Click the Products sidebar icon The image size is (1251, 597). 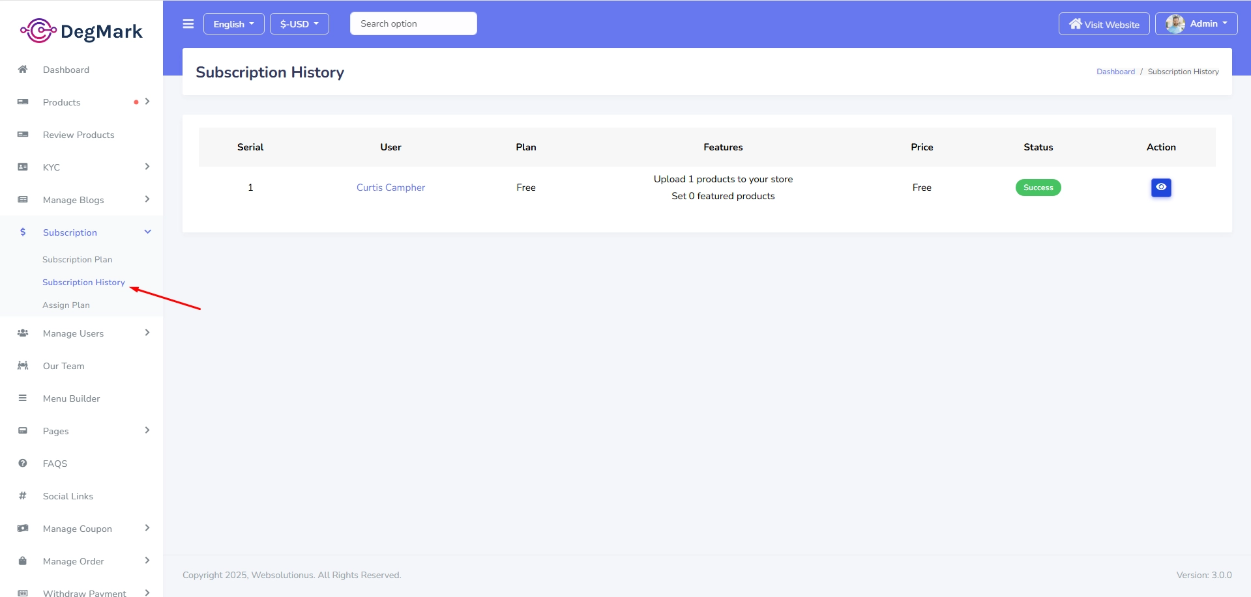(23, 102)
